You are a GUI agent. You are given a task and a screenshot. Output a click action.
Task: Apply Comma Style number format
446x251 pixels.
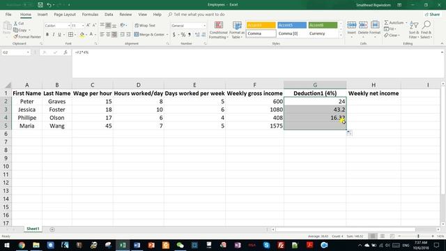tap(190, 35)
